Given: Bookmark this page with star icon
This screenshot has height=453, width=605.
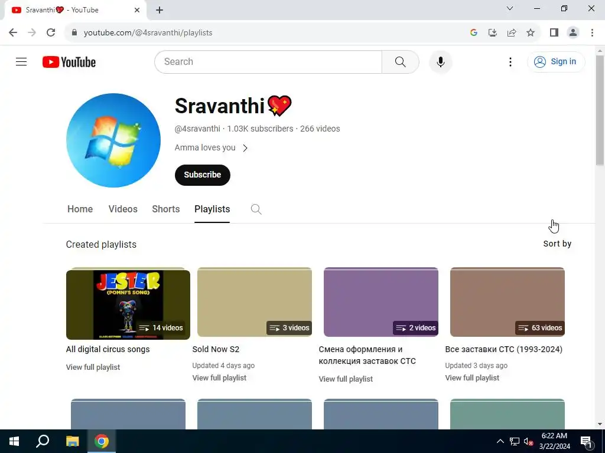Looking at the screenshot, I should tap(531, 32).
